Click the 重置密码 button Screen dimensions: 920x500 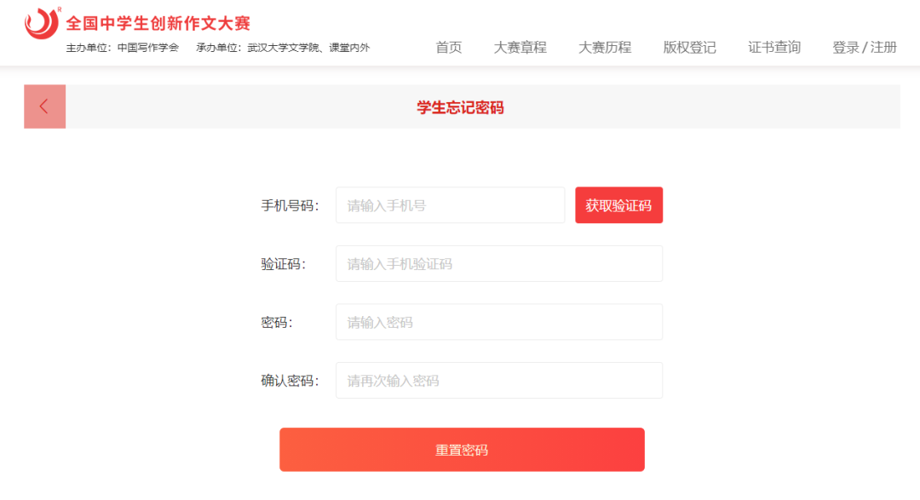pyautogui.click(x=462, y=450)
